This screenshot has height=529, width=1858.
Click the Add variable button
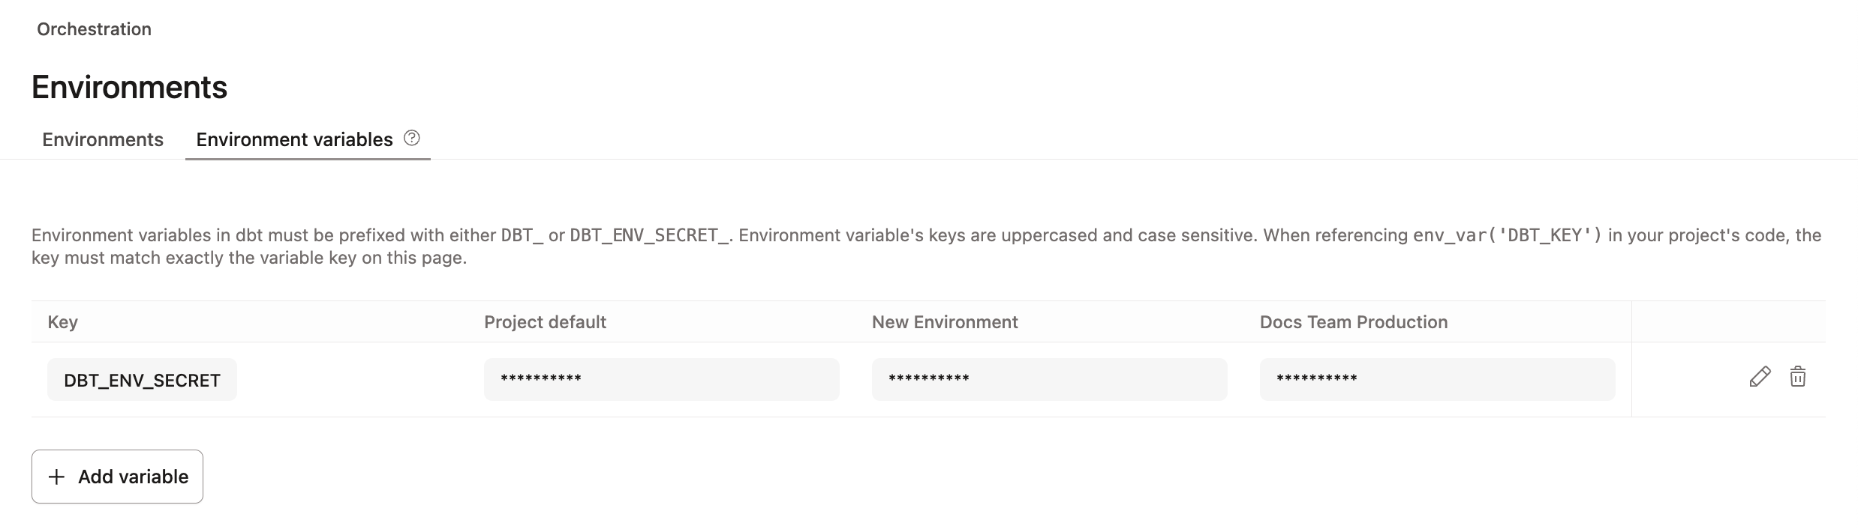coord(117,477)
